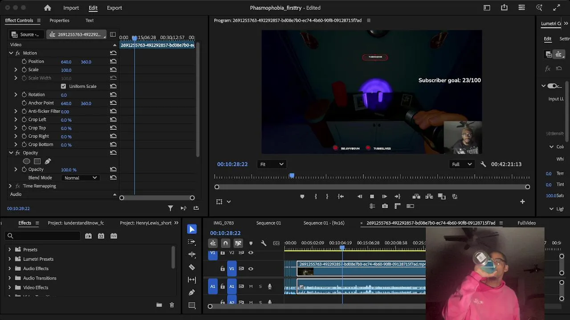Add a marker in the timeline
Screen dimensions: 570x320
coord(251,243)
